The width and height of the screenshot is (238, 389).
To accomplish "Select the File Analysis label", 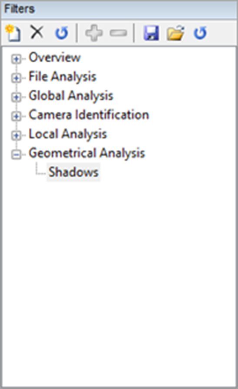I will point(63,77).
